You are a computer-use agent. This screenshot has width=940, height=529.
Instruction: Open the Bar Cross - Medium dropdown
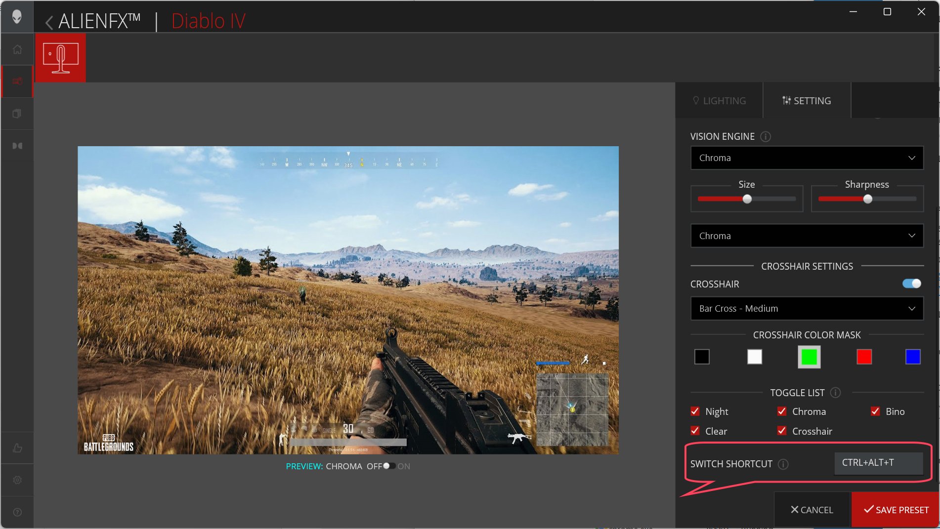(807, 308)
